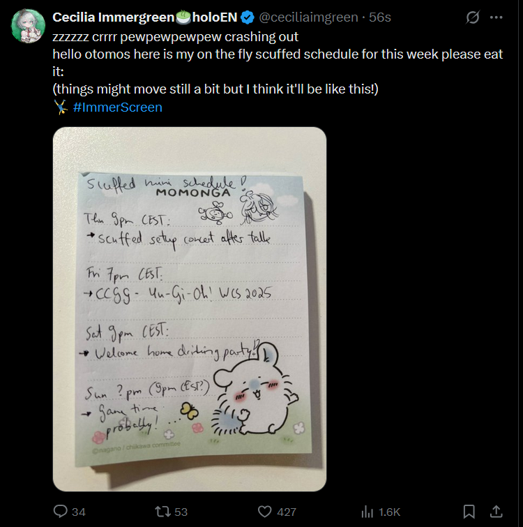Open the share post icon menu

point(497,512)
